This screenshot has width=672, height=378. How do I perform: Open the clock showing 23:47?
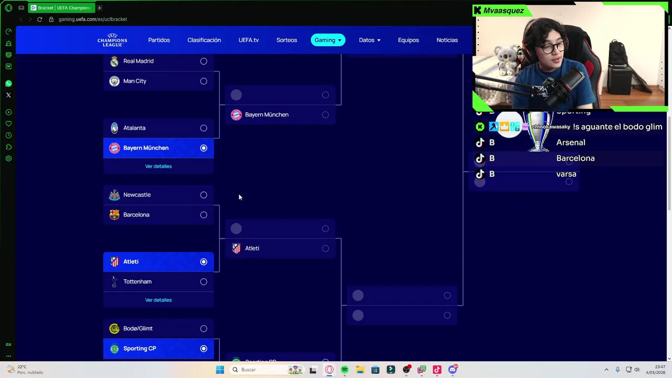pyautogui.click(x=656, y=370)
